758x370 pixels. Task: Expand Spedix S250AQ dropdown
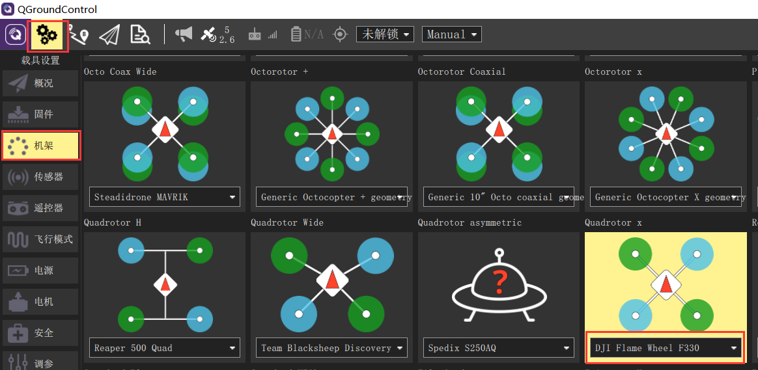pos(499,348)
